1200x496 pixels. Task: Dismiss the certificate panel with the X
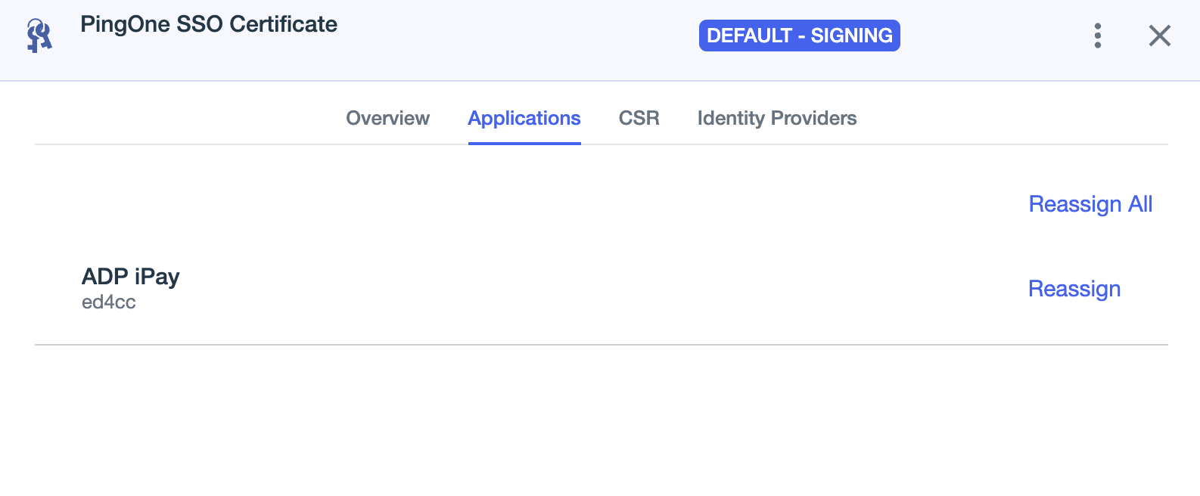(1159, 35)
